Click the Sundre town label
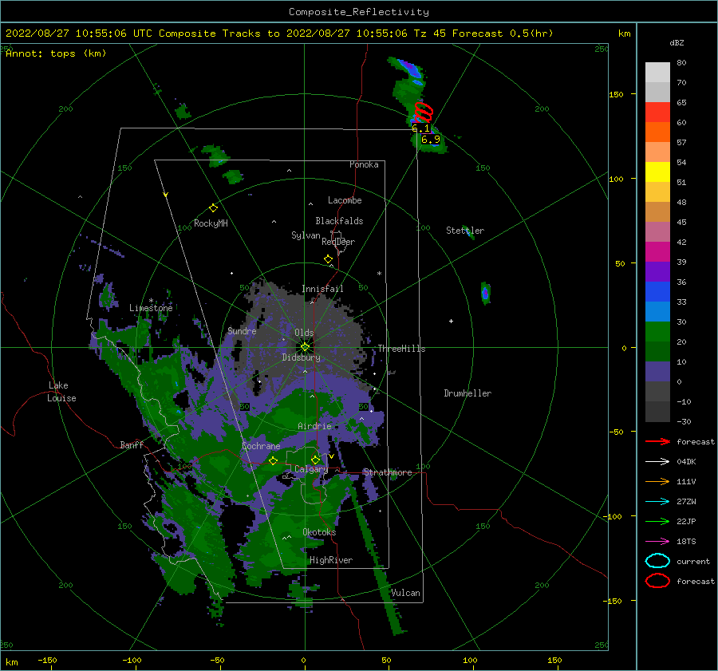718x671 pixels. [242, 330]
